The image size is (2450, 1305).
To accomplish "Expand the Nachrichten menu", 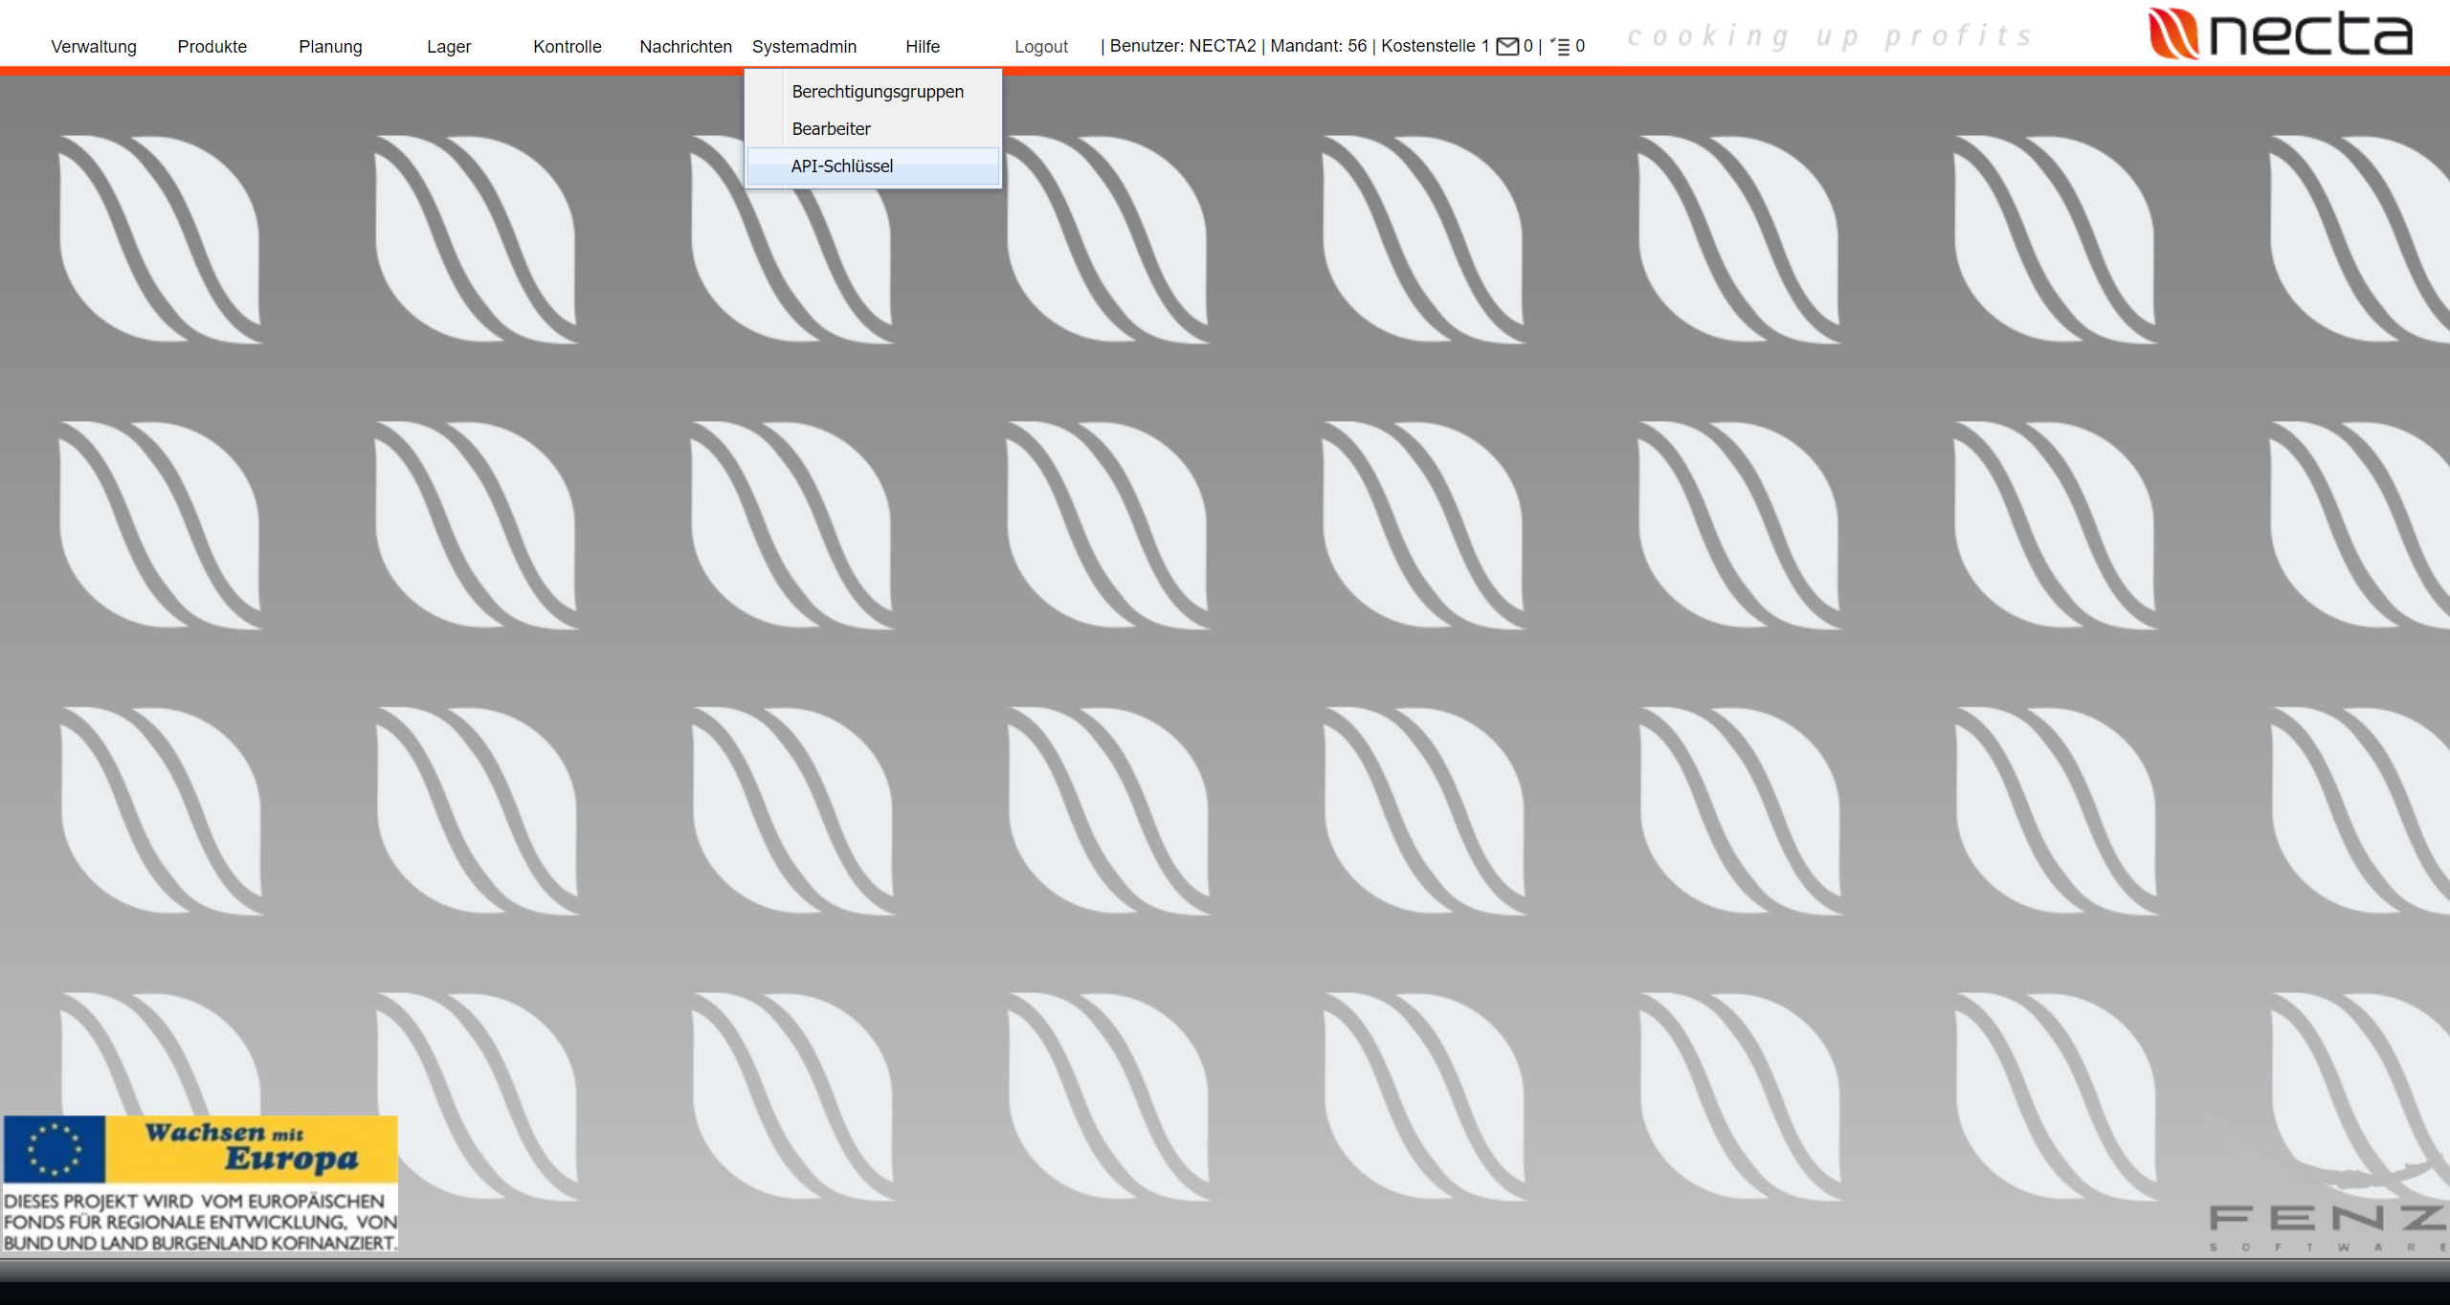I will 685,47.
